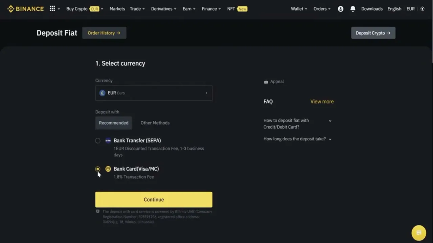This screenshot has width=433, height=243.
Task: Expand the Buy Crypto menu
Action: point(85,9)
